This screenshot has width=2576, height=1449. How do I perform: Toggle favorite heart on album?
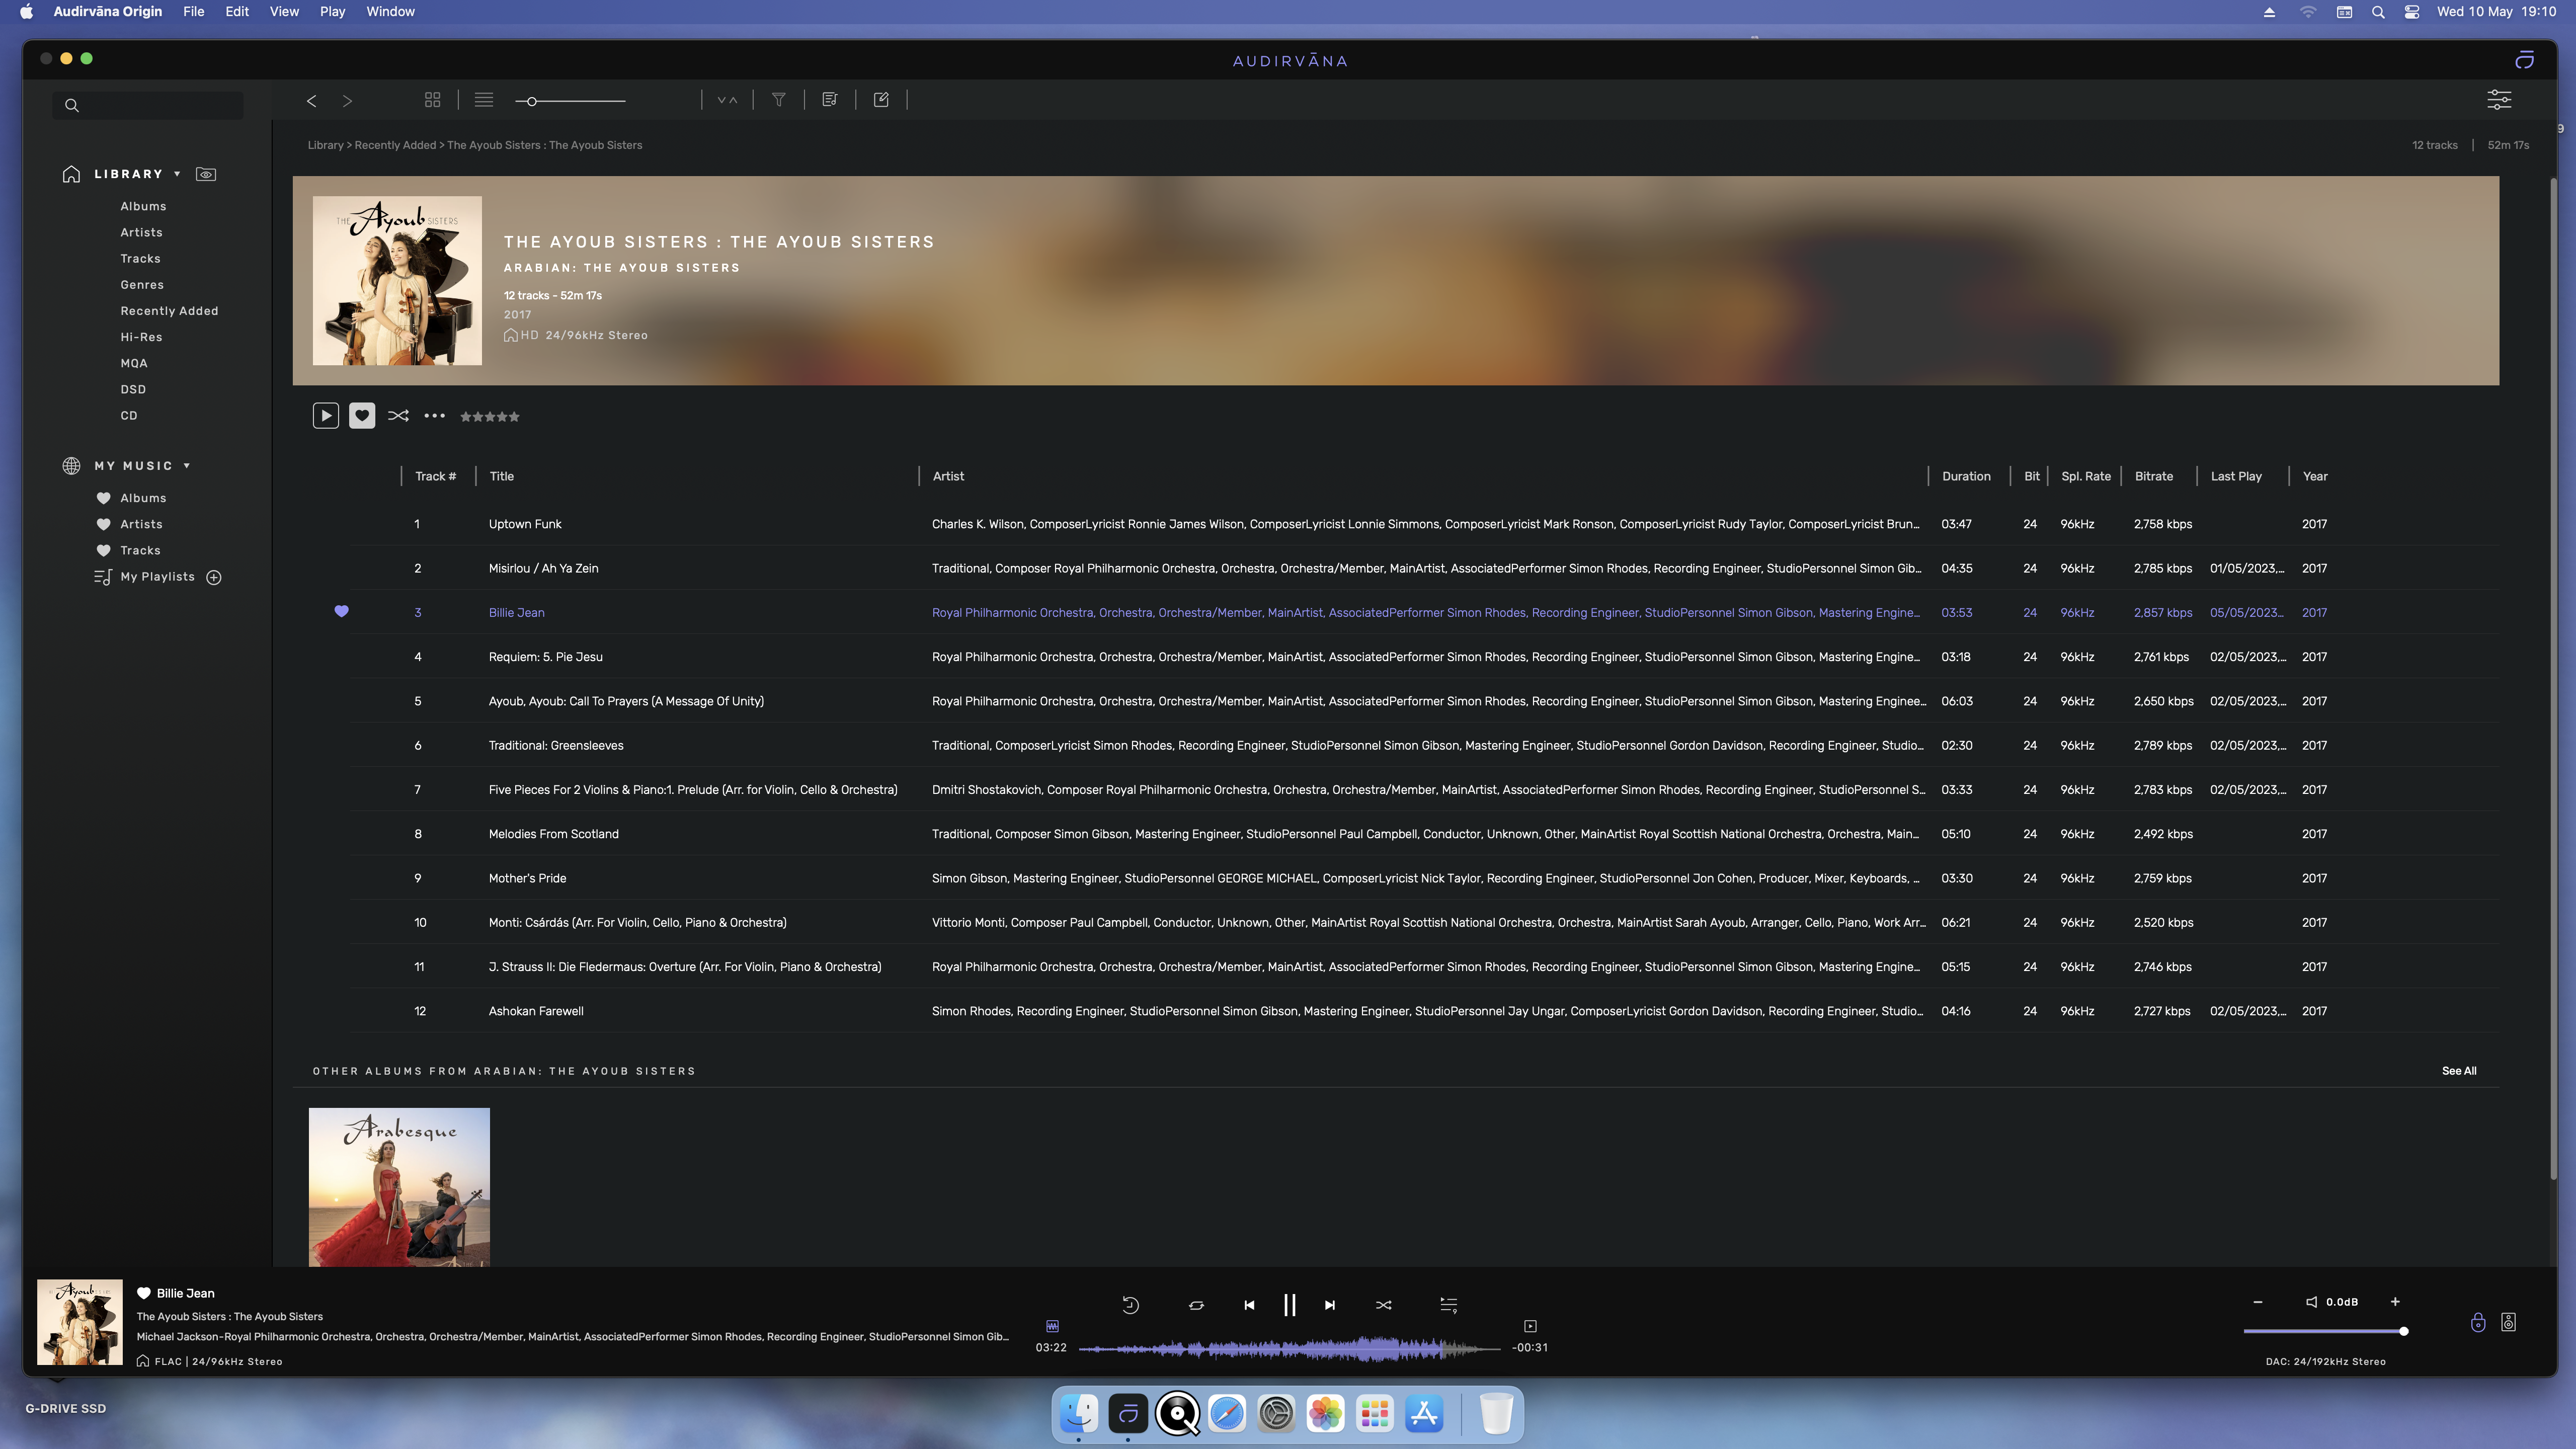pos(362,416)
